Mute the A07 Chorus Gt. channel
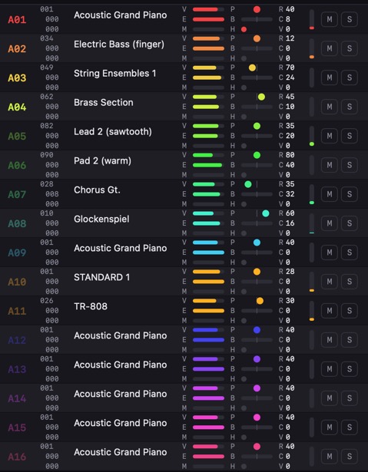Viewport: 368px width, 472px height. point(329,194)
